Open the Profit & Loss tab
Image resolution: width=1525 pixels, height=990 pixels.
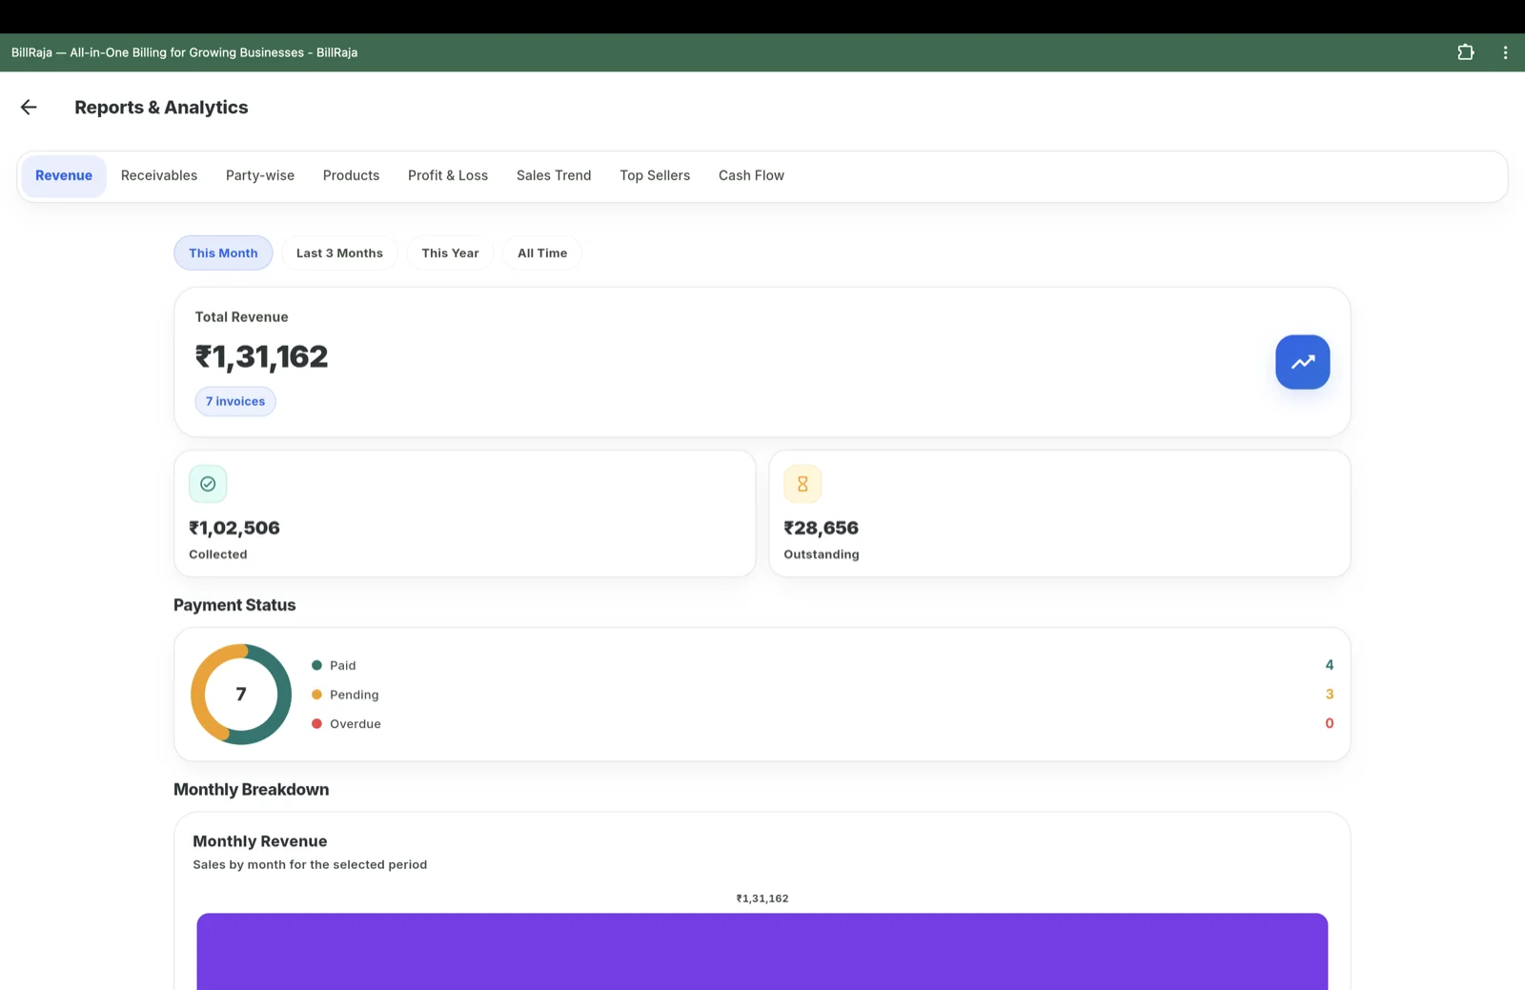pyautogui.click(x=448, y=176)
